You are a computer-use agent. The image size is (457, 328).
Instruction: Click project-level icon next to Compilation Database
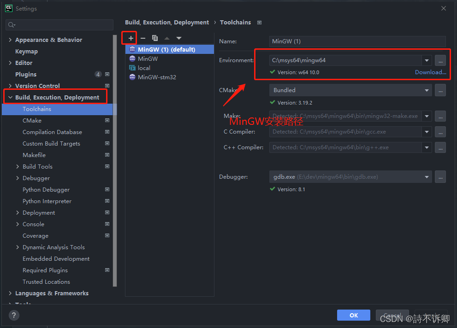(x=107, y=132)
